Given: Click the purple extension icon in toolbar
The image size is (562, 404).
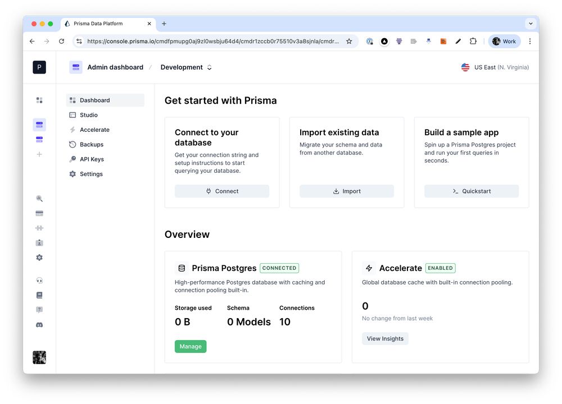Looking at the screenshot, I should [x=399, y=41].
